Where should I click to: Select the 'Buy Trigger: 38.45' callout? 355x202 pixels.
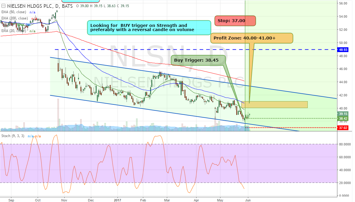pyautogui.click(x=196, y=60)
